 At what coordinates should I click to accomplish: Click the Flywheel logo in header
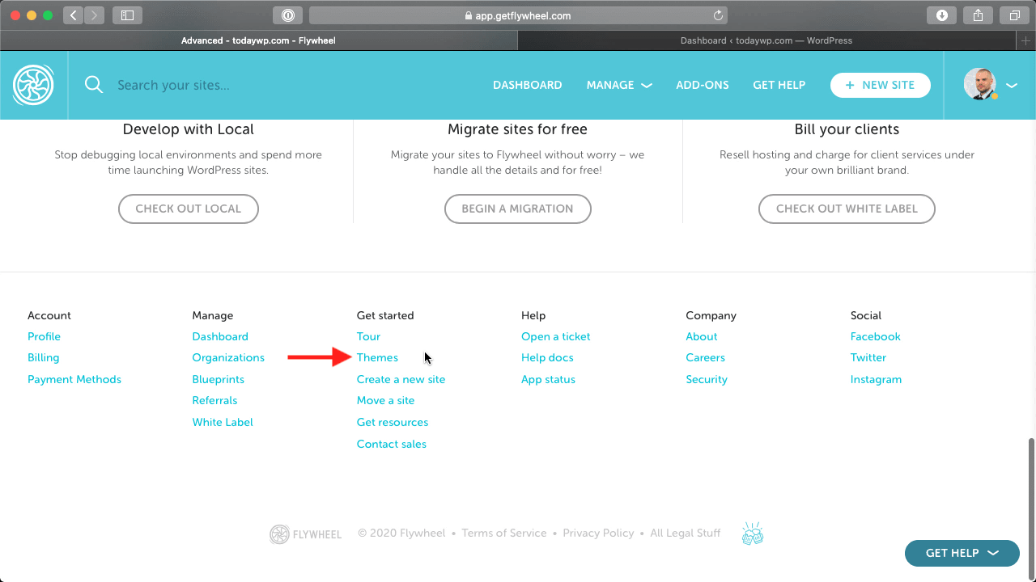point(33,85)
